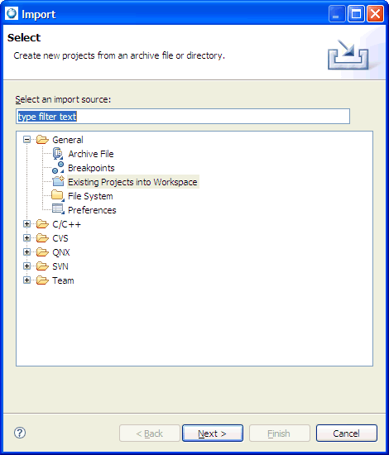389x455 pixels.
Task: Click the File System folder icon
Action: coord(58,195)
